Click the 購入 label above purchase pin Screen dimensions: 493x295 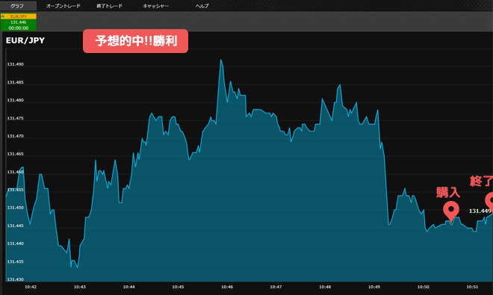click(448, 192)
